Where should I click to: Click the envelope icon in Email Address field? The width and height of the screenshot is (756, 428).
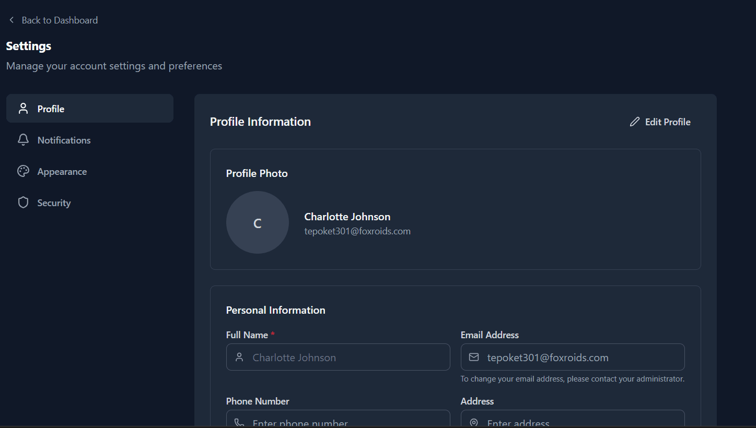[x=474, y=357]
